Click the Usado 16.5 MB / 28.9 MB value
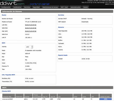 point(87,37)
